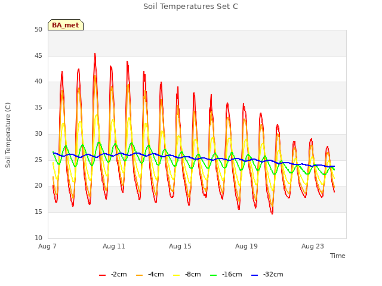Click the 45 y-axis tick label
This screenshot has width=382, height=286.
click(38, 55)
